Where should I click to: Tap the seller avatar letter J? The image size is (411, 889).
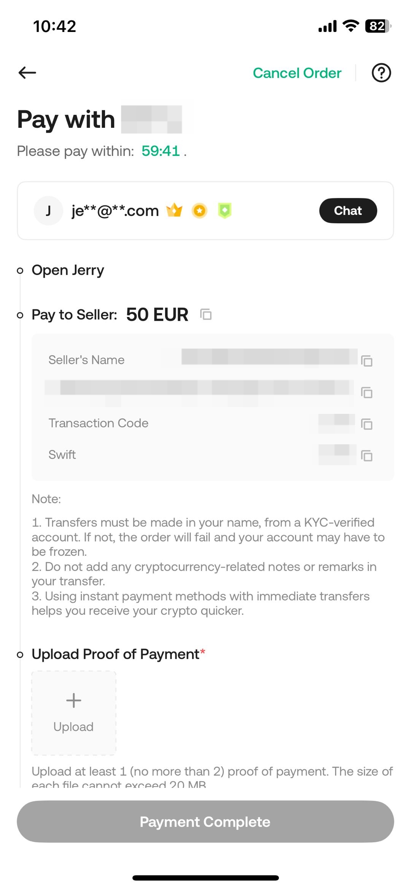(48, 211)
